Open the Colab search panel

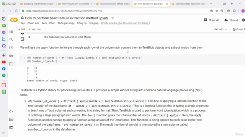(11, 40)
